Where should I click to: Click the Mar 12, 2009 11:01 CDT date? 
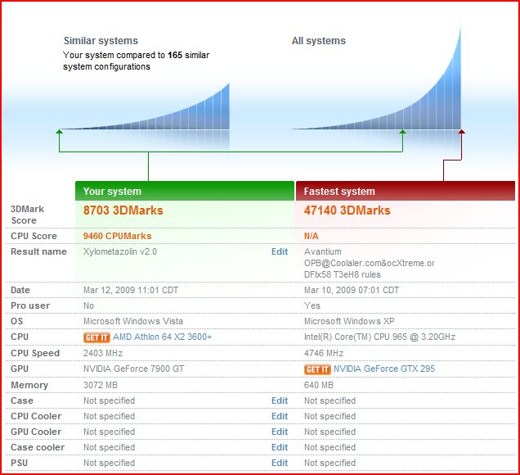pyautogui.click(x=131, y=290)
